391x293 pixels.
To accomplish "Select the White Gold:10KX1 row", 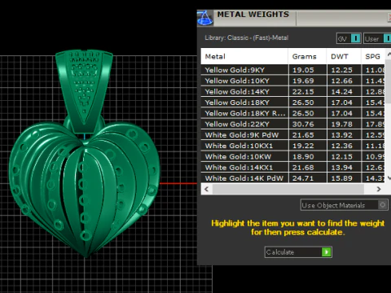I will pos(292,146).
